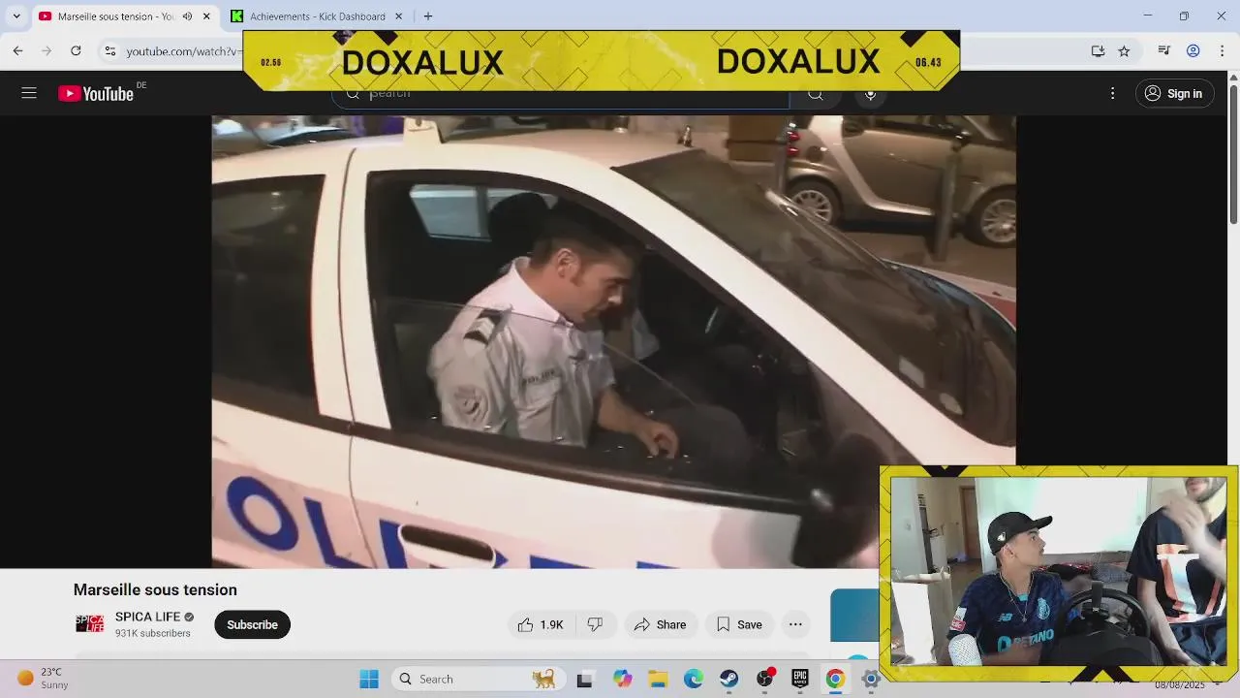Sign in to YouTube
The height and width of the screenshot is (698, 1240).
click(1174, 93)
